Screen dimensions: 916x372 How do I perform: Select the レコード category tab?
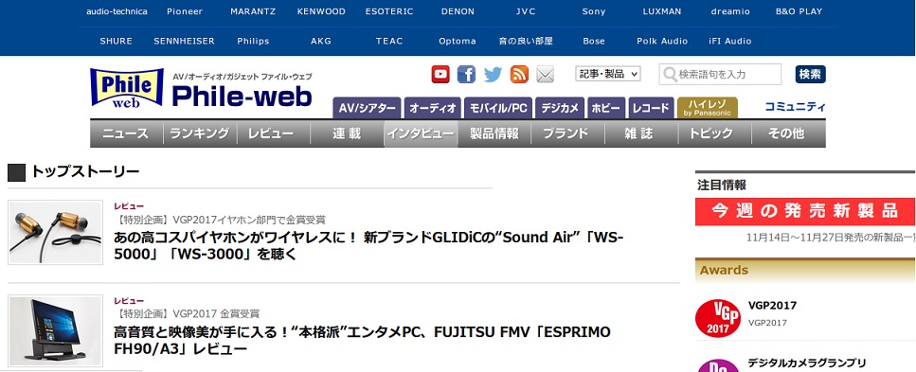(x=651, y=109)
